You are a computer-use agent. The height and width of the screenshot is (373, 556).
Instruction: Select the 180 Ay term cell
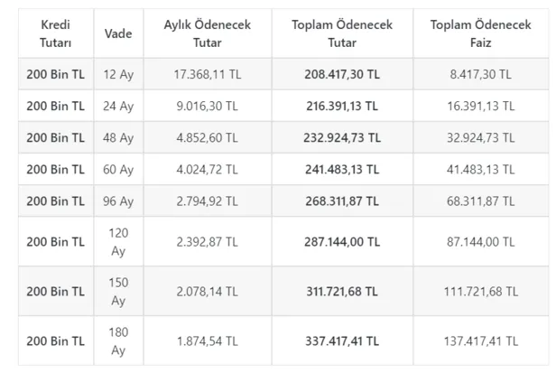(x=118, y=340)
